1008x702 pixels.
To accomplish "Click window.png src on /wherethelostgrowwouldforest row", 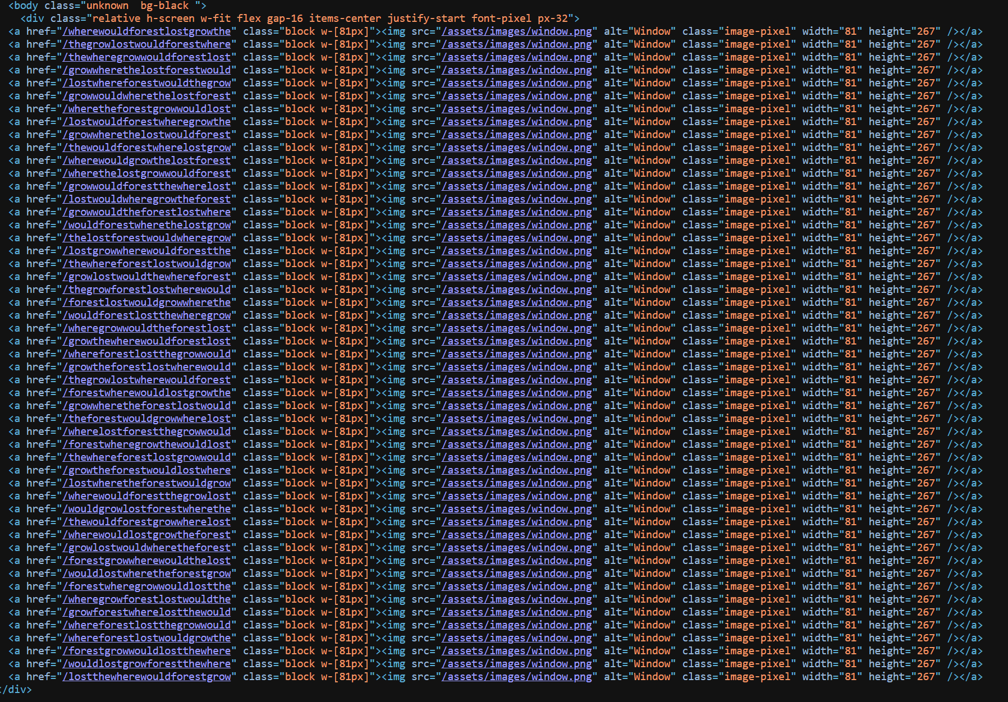I will tap(517, 173).
